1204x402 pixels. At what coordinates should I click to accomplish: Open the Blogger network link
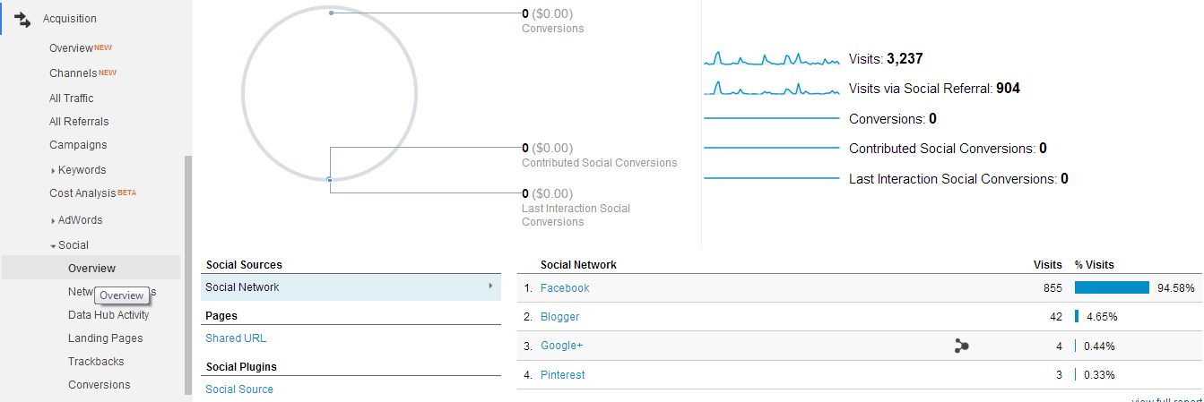tap(559, 317)
